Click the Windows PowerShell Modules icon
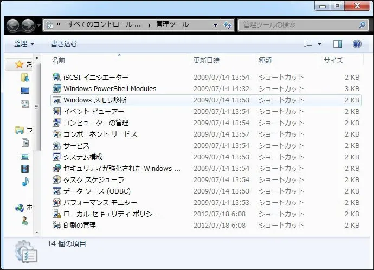 56,89
